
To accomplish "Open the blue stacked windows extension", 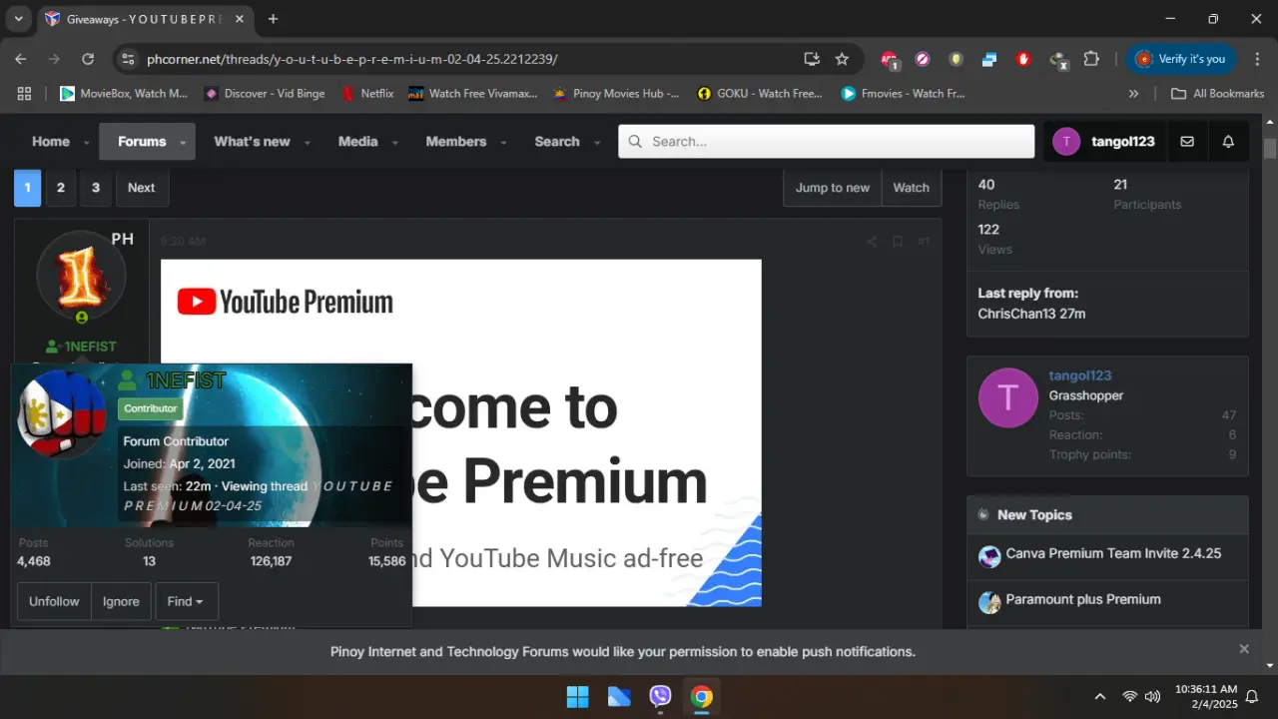I will (x=989, y=59).
